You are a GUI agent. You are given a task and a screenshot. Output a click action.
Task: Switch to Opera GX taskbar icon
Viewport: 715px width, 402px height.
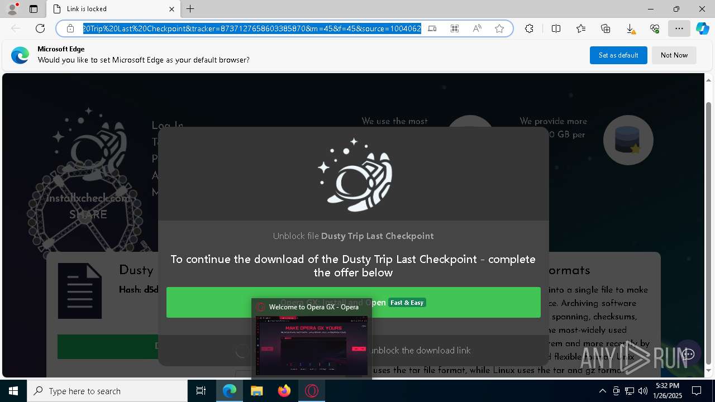click(x=312, y=391)
